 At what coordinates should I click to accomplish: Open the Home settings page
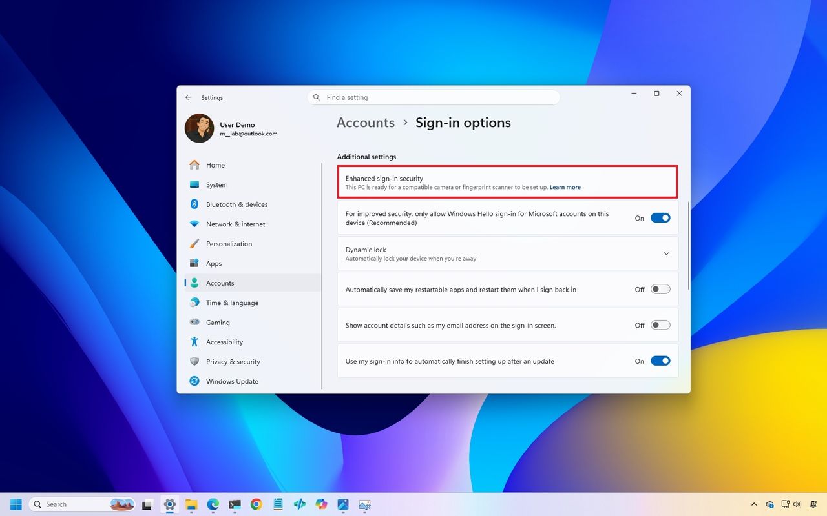(253, 165)
